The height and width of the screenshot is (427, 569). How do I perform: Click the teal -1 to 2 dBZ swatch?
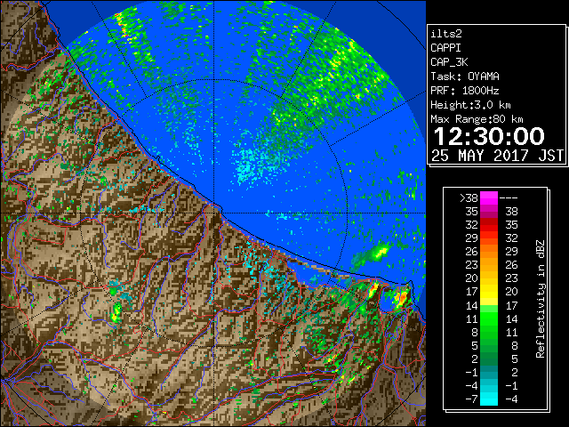489,372
